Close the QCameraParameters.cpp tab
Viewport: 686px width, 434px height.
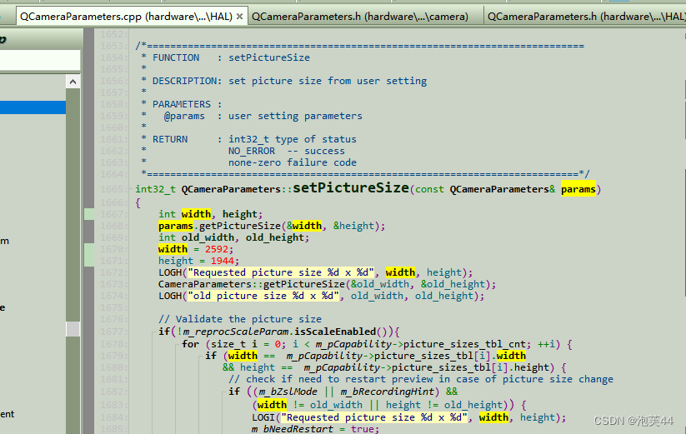[x=240, y=17]
